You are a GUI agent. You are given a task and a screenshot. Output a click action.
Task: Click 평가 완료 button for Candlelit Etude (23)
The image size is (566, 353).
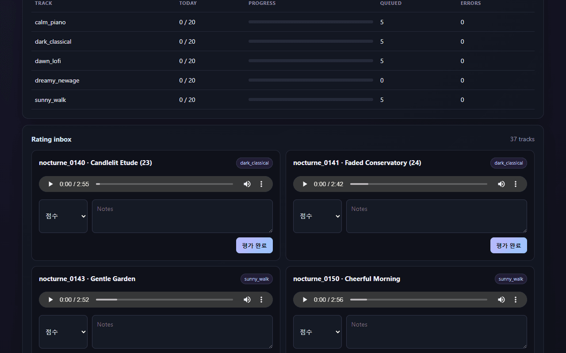[x=254, y=245]
